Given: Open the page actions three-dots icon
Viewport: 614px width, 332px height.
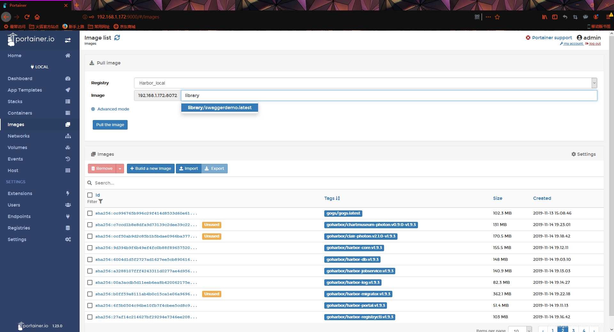Looking at the screenshot, I should [x=488, y=17].
